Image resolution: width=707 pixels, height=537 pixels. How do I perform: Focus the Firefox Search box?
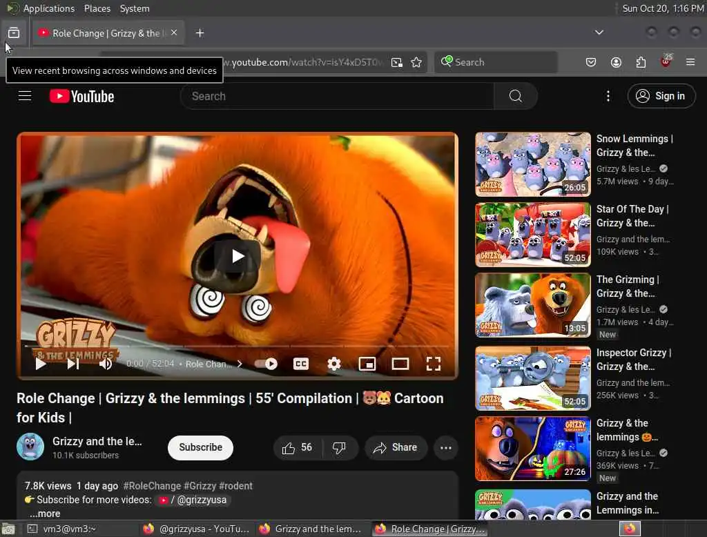click(496, 61)
